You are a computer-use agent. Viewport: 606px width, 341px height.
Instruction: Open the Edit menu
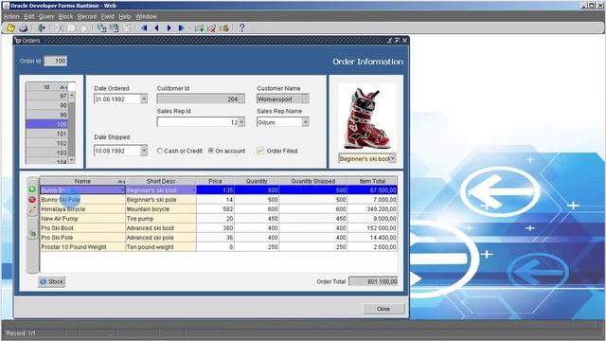[29, 17]
